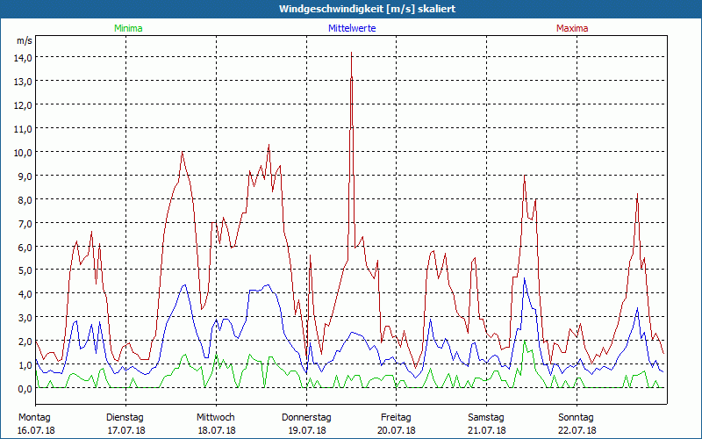Click the 2,0 y-axis value

pos(25,342)
